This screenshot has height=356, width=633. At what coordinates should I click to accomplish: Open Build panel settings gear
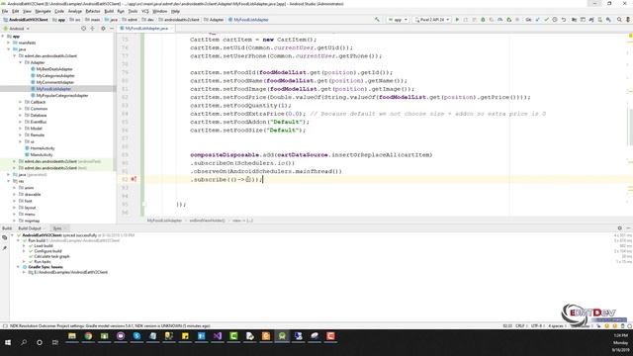[620, 228]
